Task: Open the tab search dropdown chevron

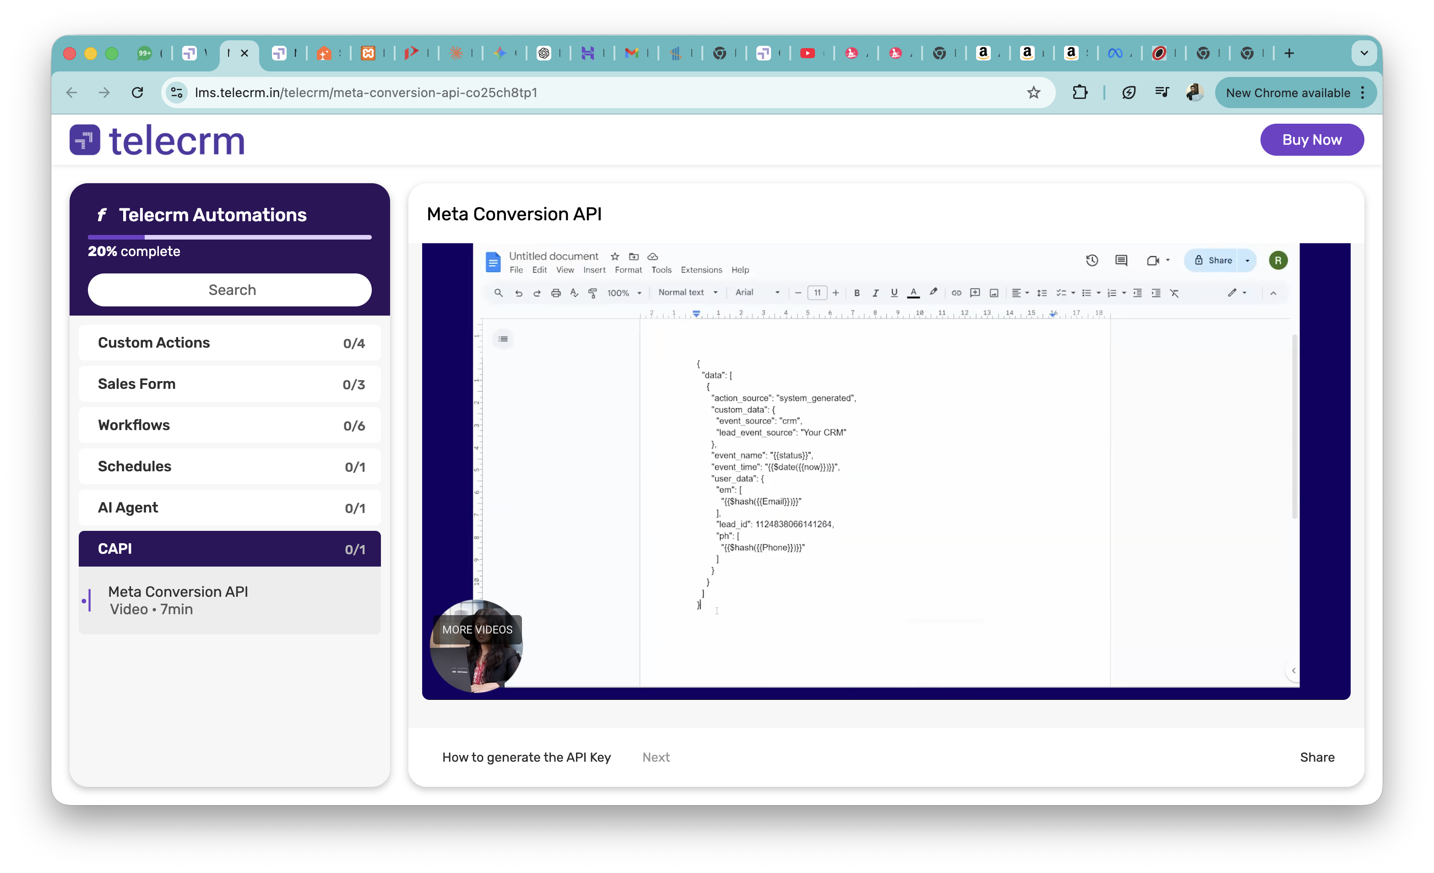Action: pos(1363,54)
